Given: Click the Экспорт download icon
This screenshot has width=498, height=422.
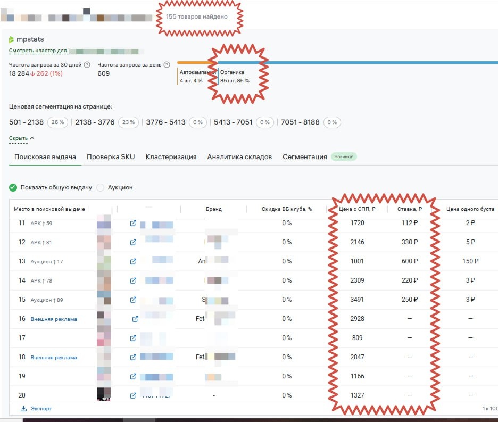Looking at the screenshot, I should click(23, 408).
